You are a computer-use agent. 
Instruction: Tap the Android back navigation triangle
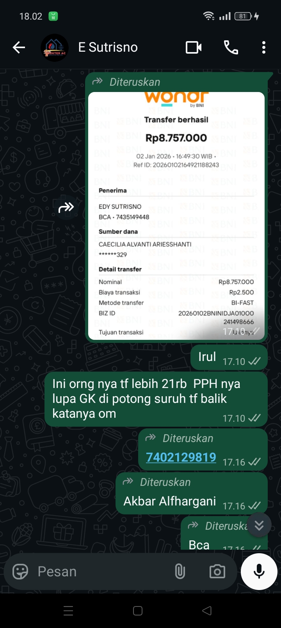(207, 611)
